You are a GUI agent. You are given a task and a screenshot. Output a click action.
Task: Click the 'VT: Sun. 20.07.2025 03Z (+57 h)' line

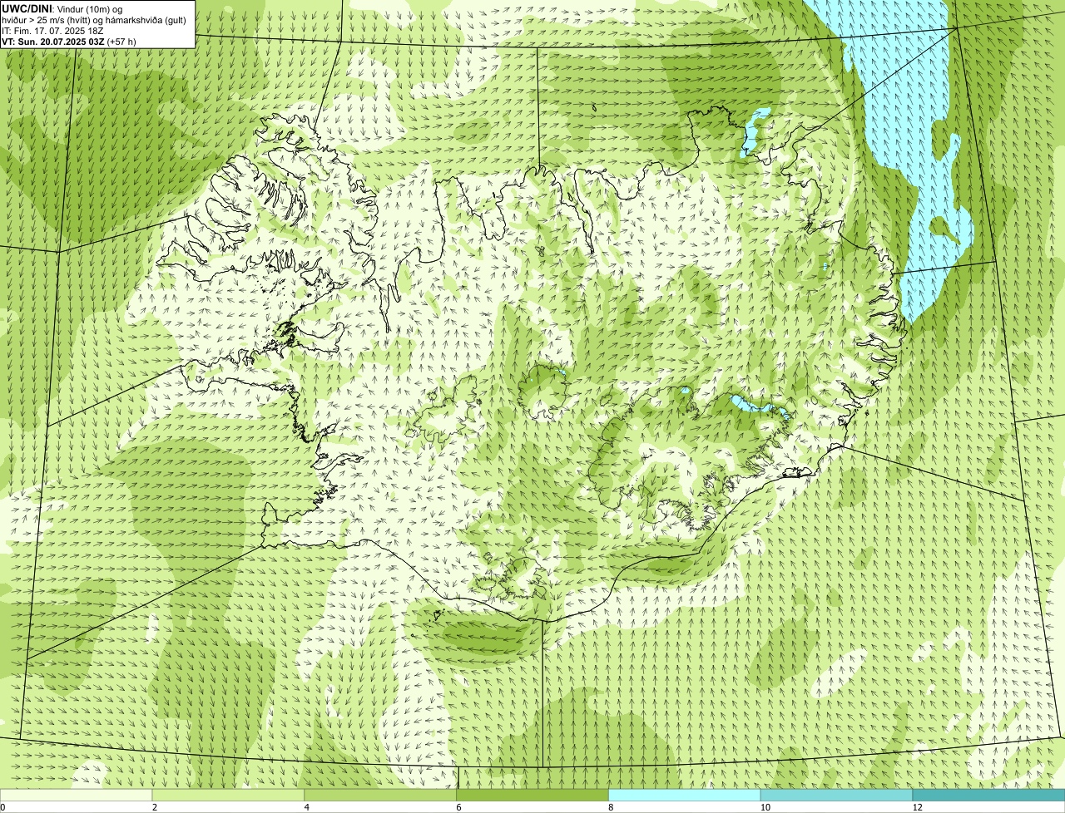(x=69, y=41)
